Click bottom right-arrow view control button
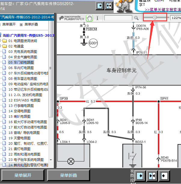The image size is (181, 184). click(140, 176)
